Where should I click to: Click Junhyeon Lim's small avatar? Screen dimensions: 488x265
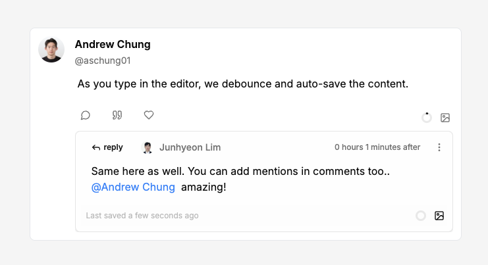pos(148,147)
